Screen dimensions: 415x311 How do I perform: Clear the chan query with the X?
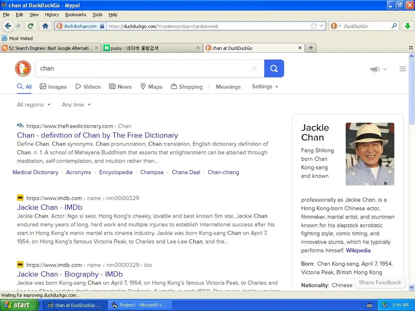click(x=255, y=68)
